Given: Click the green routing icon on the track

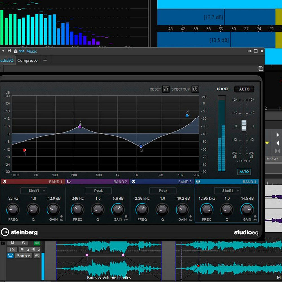Looking at the screenshot, I should (x=37, y=243).
